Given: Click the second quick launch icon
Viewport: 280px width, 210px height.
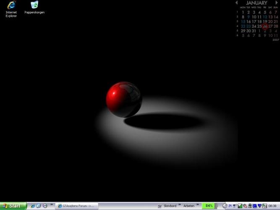Looking at the screenshot, I should click(x=39, y=206).
